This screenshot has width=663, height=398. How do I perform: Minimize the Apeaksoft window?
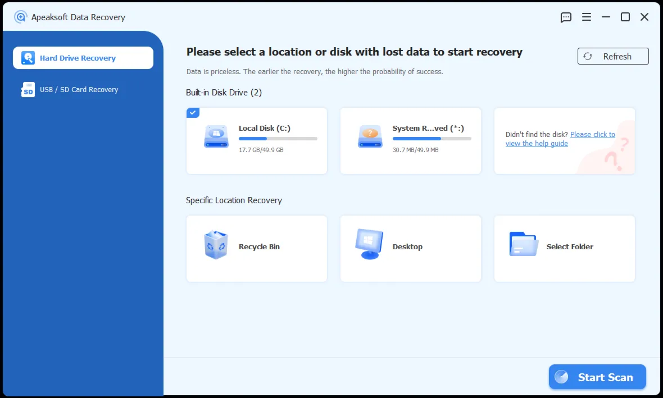606,17
